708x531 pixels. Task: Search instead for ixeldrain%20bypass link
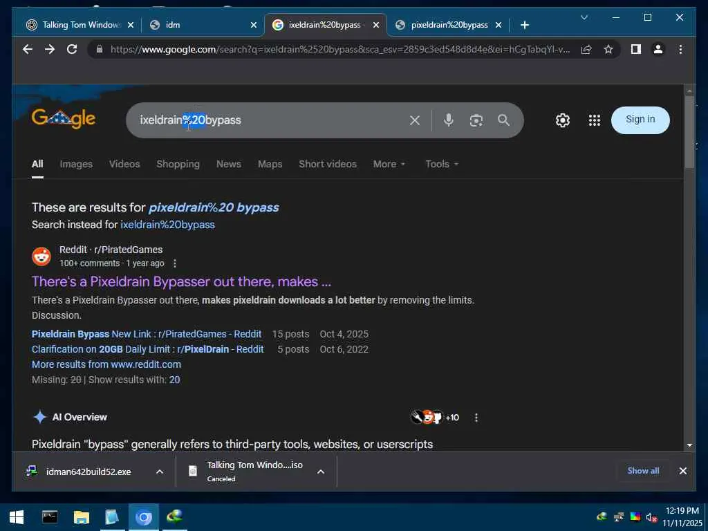coord(167,225)
